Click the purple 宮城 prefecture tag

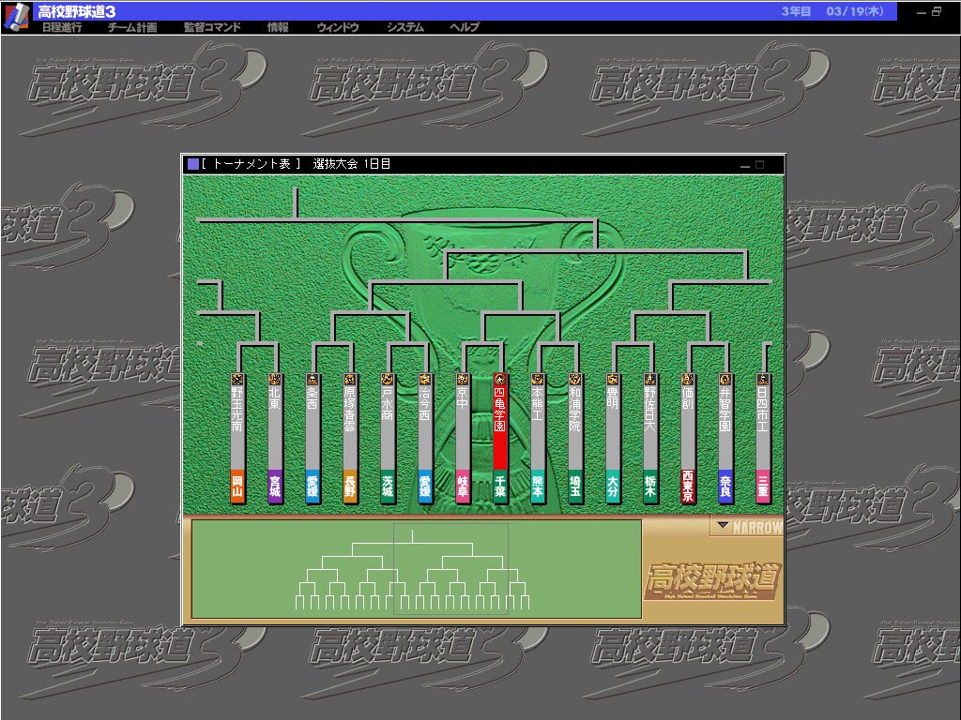(x=275, y=487)
